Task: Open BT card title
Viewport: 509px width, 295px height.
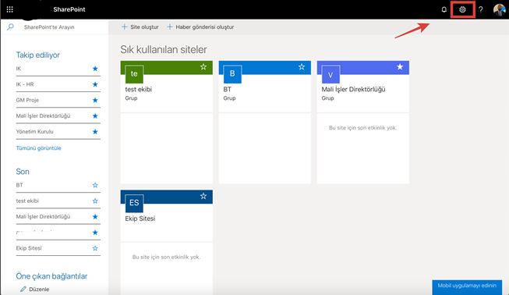Action: [x=228, y=89]
